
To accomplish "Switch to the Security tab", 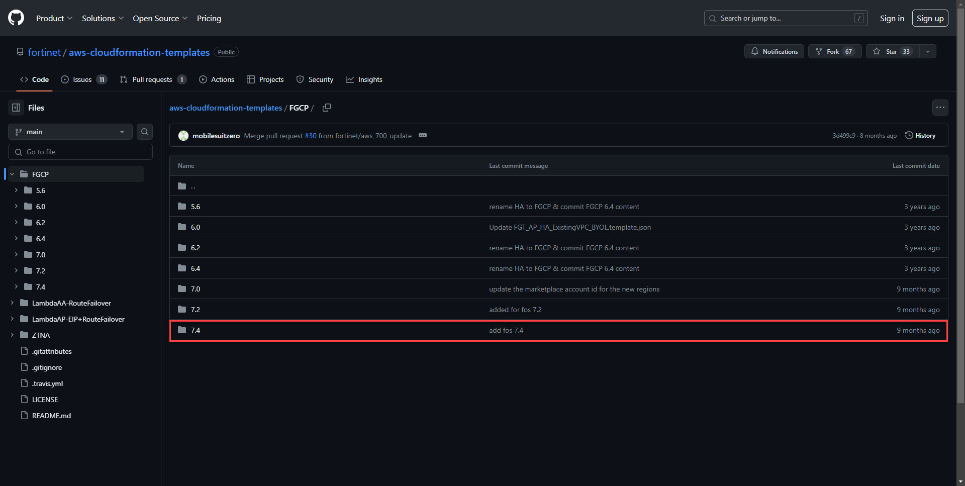I will point(315,79).
